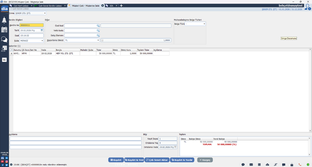Open chat bubbles in left sidebar
Screen dimensions: 312x167
pyautogui.click(x=4, y=39)
